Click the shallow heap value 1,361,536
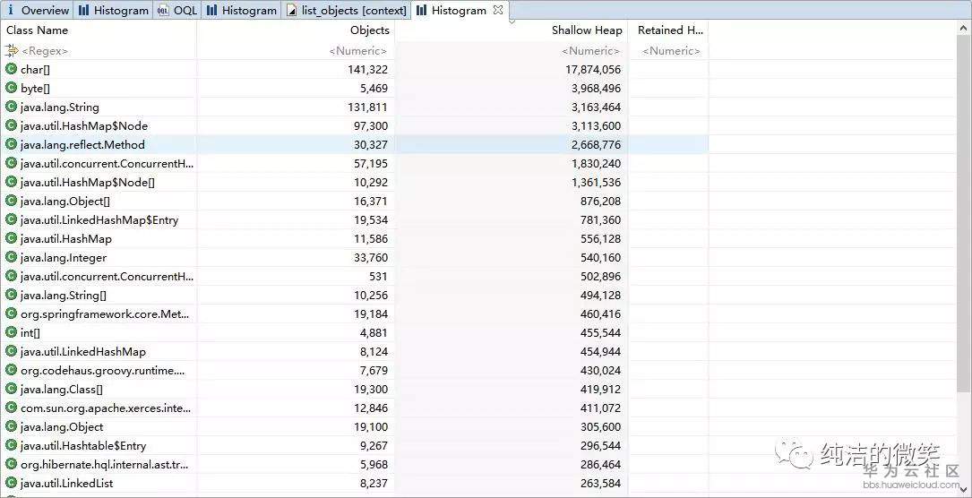Image resolution: width=972 pixels, height=498 pixels. 596,182
